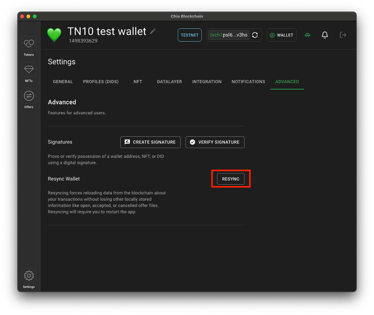Close the Chia Blockchain window
The image size is (374, 315).
click(22, 16)
